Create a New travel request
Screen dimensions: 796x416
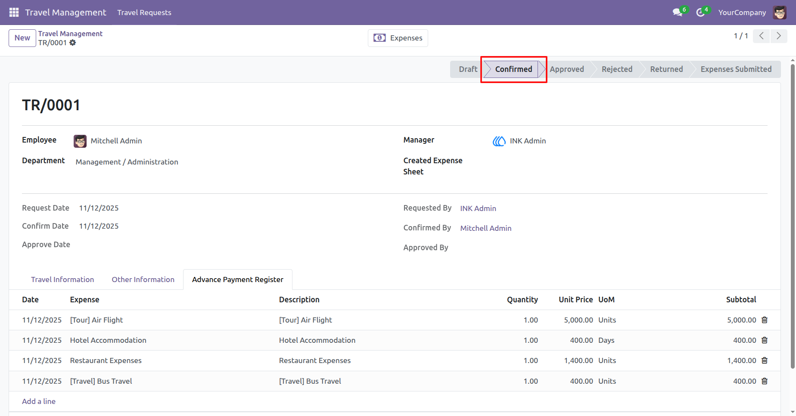[x=22, y=38]
